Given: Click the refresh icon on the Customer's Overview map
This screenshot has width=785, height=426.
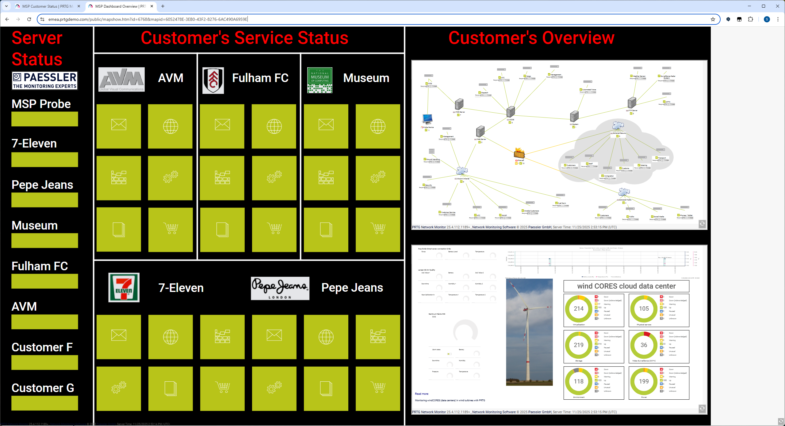Looking at the screenshot, I should coord(702,224).
